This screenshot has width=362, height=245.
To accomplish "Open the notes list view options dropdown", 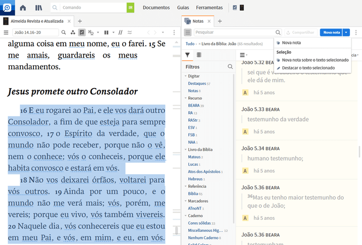I will coord(244,55).
